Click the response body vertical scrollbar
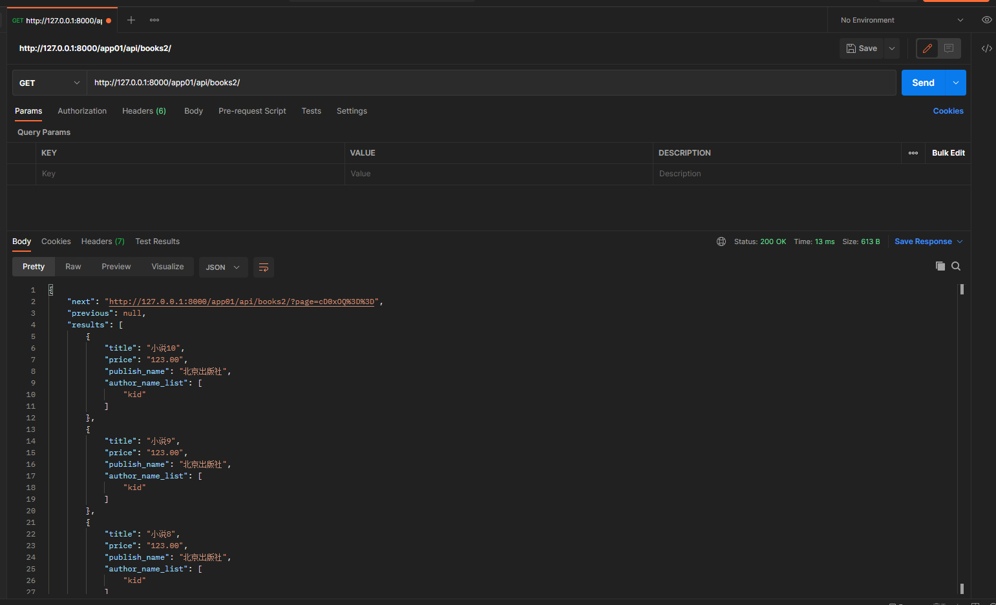 coord(962,439)
